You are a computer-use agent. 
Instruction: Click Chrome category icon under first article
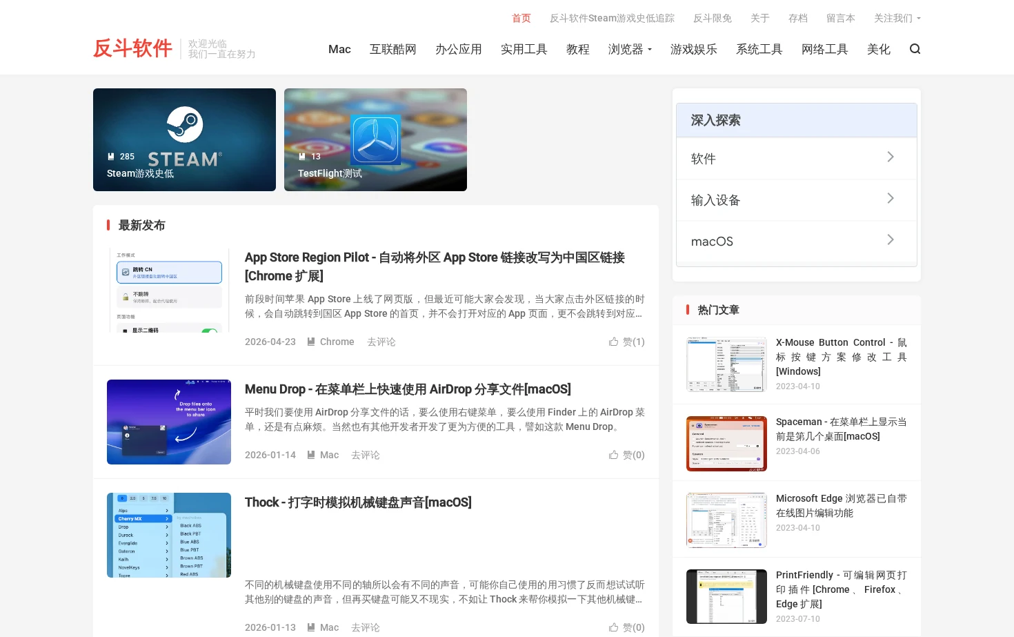311,342
